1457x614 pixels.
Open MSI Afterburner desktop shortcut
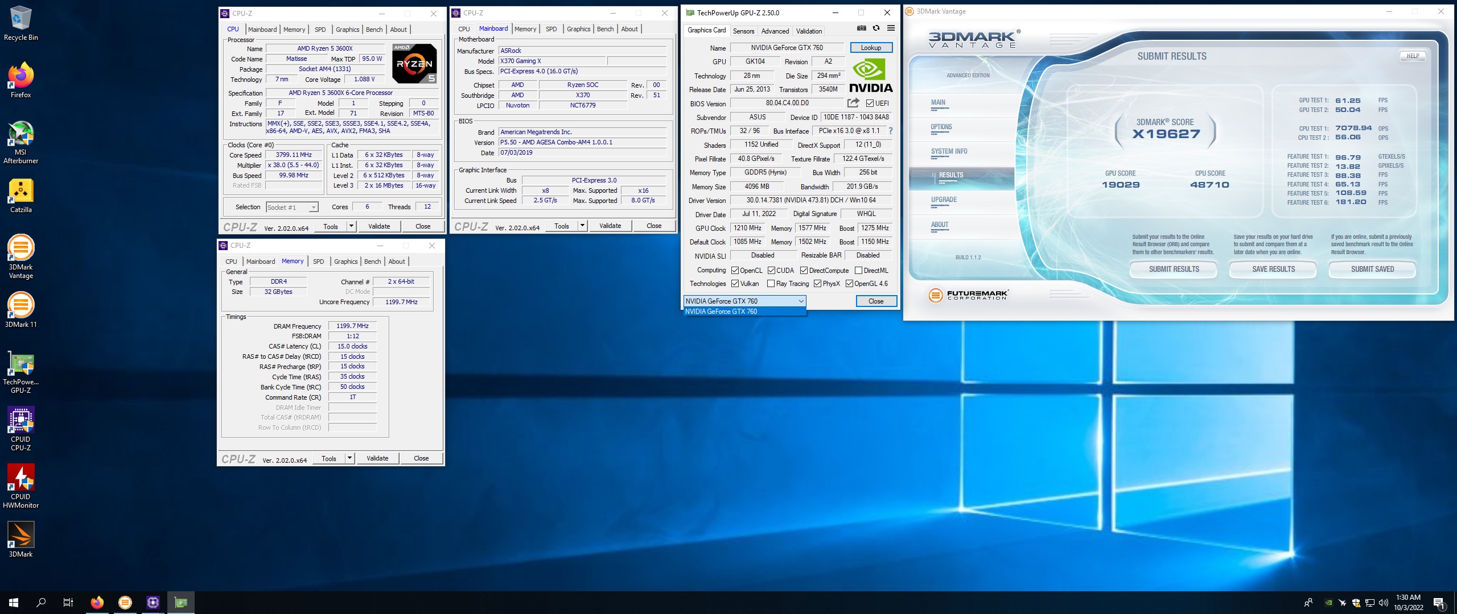point(20,142)
